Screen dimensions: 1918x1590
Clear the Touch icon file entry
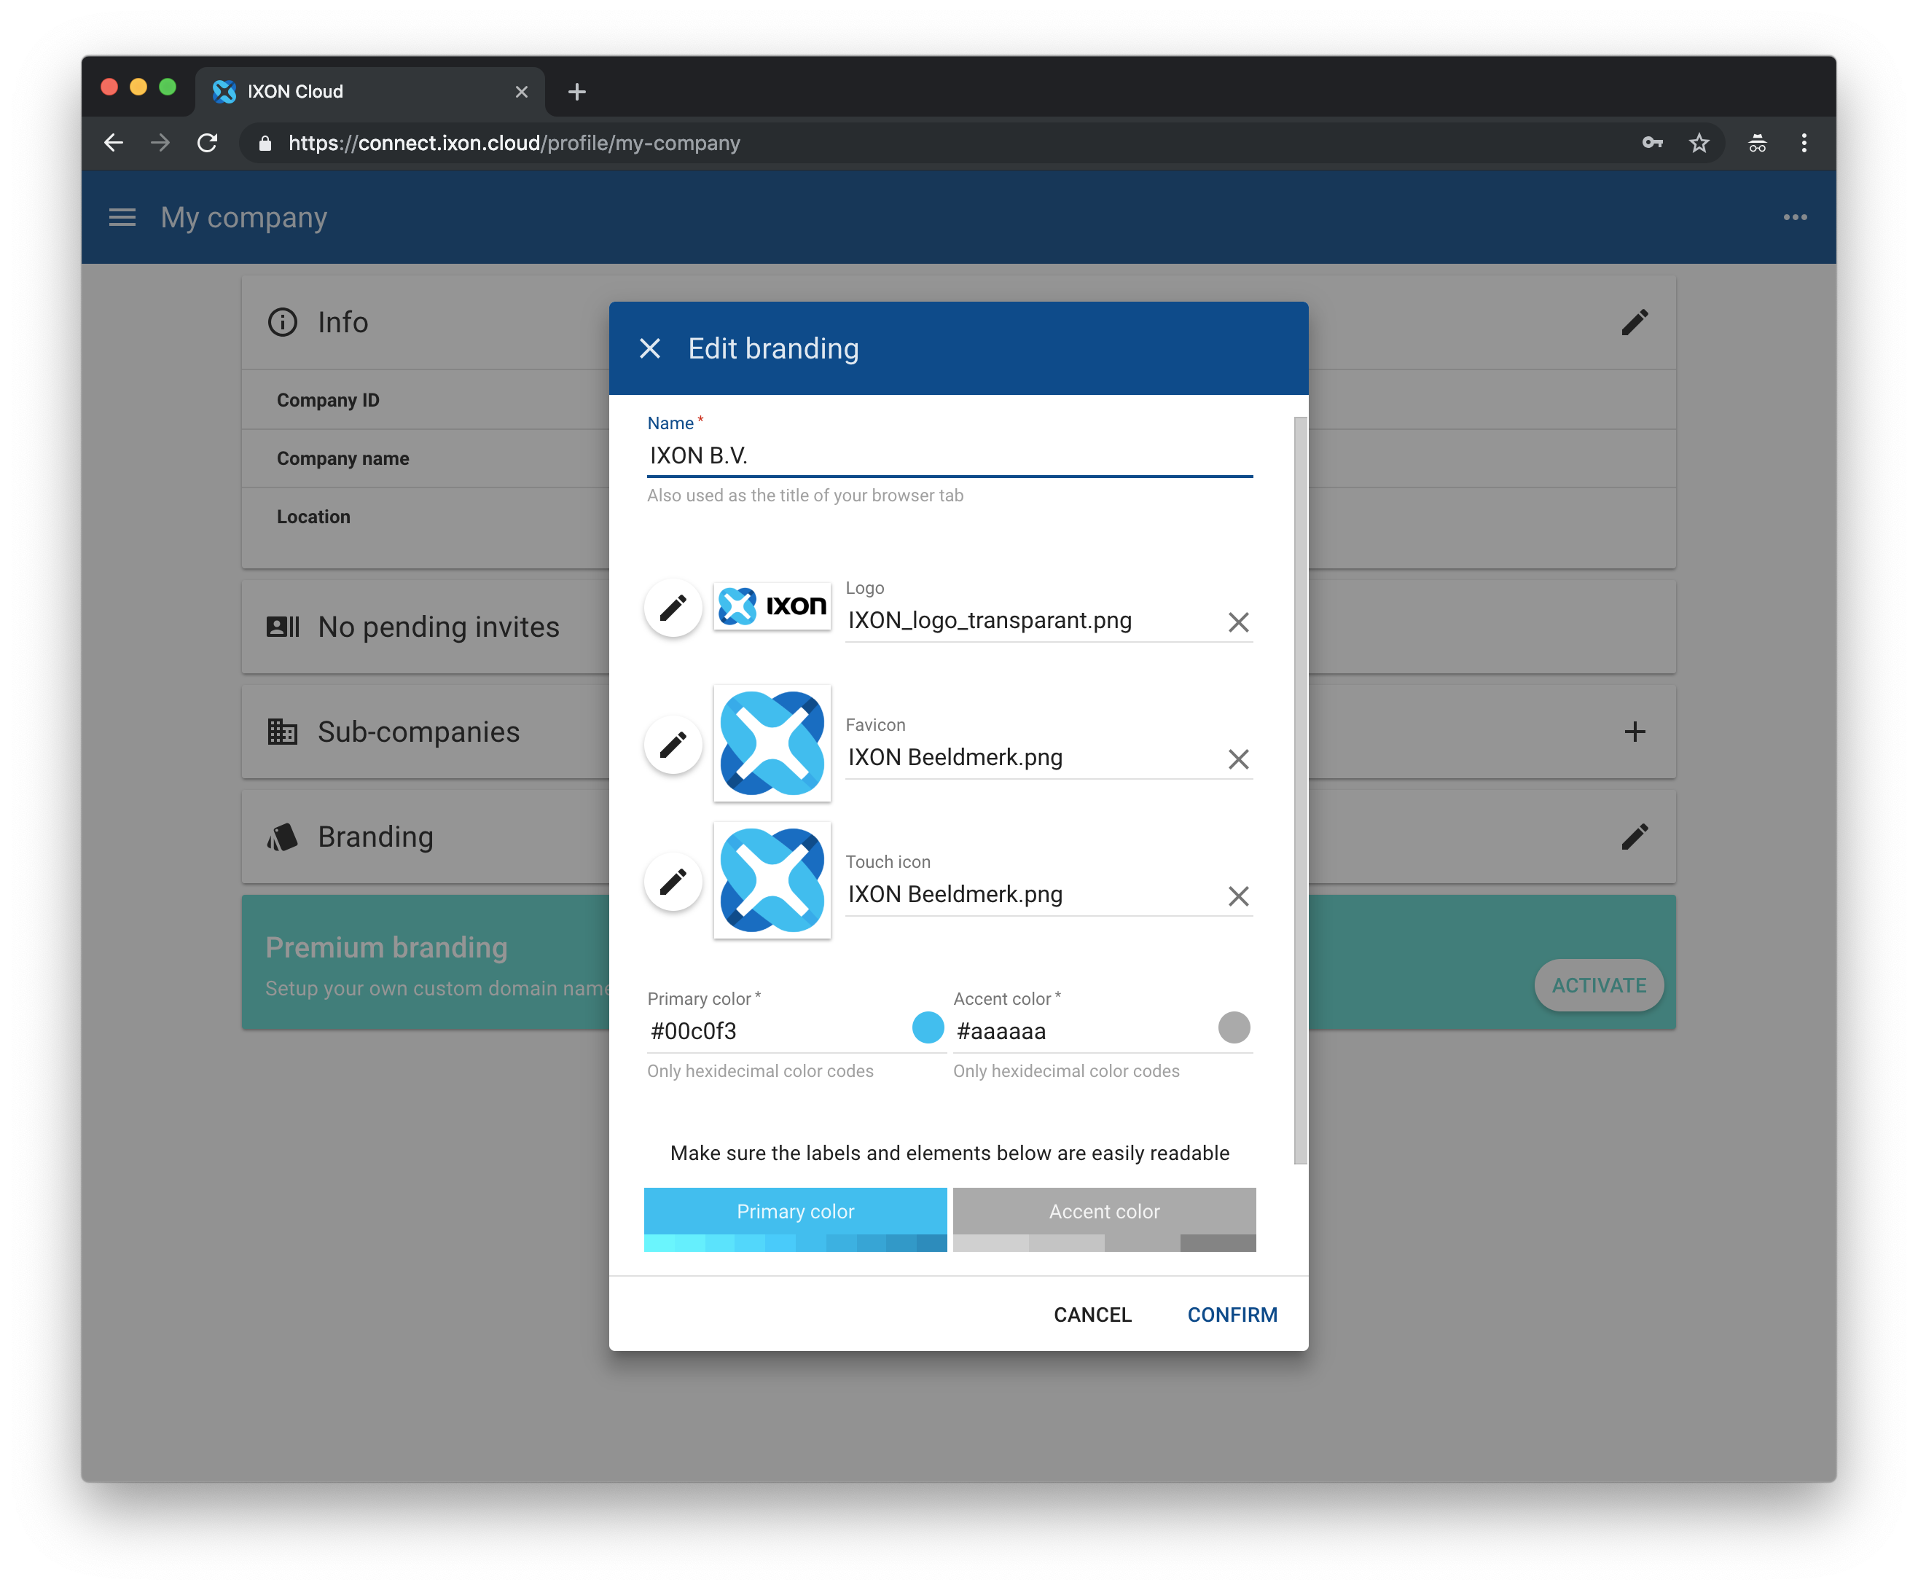point(1239,896)
